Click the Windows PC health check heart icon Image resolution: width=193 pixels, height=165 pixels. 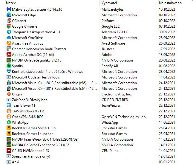(9, 71)
